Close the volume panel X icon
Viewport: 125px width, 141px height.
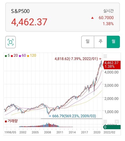tap(117, 122)
